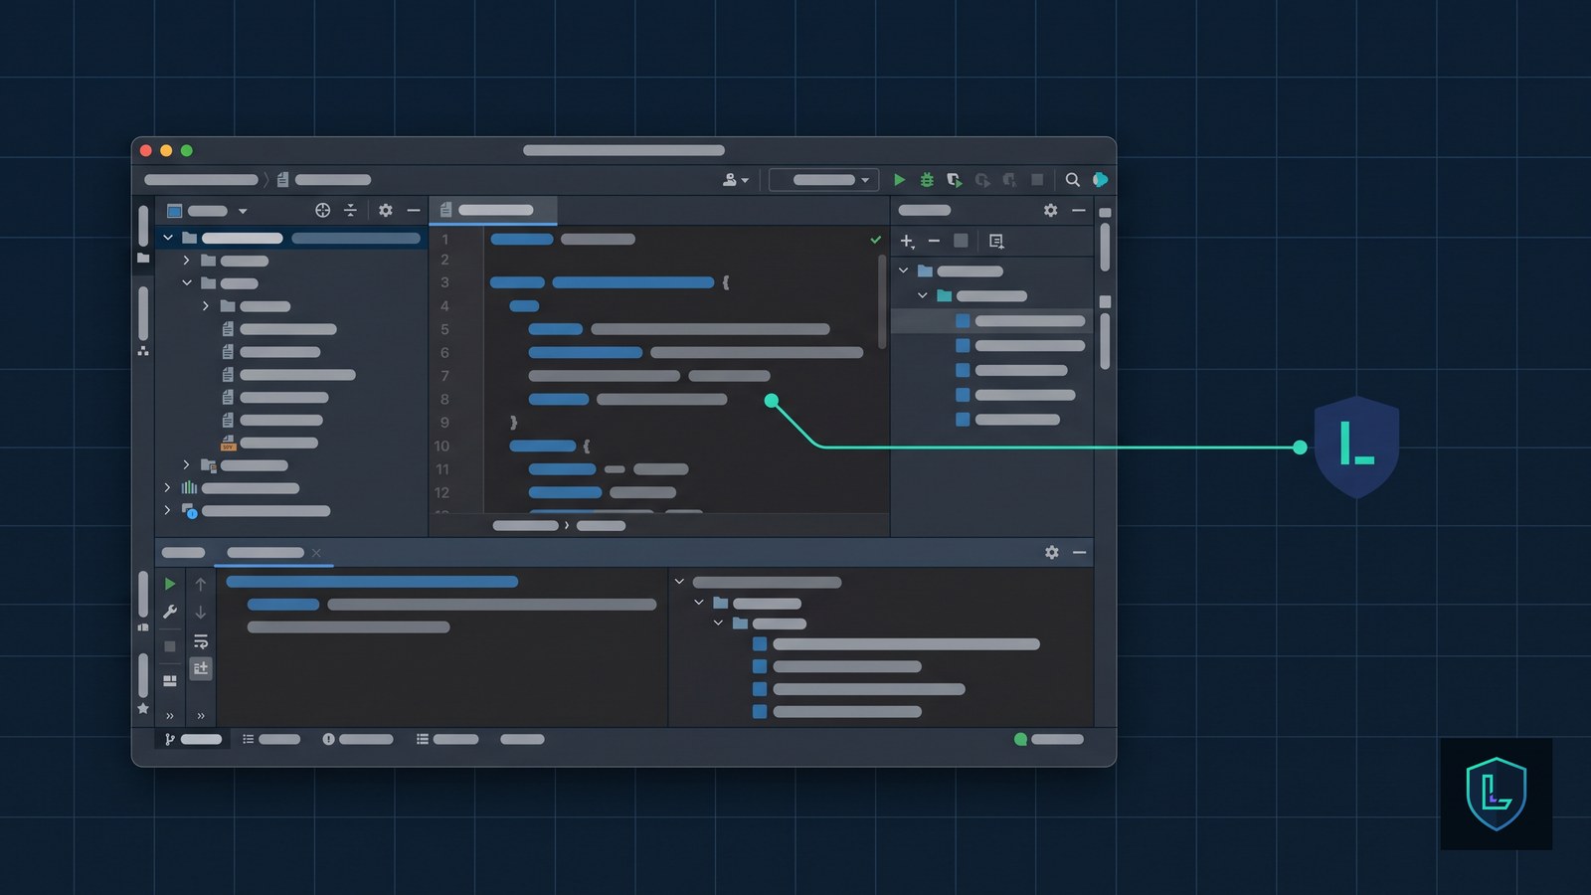1591x895 pixels.
Task: Click the green status indicator in the status bar
Action: point(1020,739)
